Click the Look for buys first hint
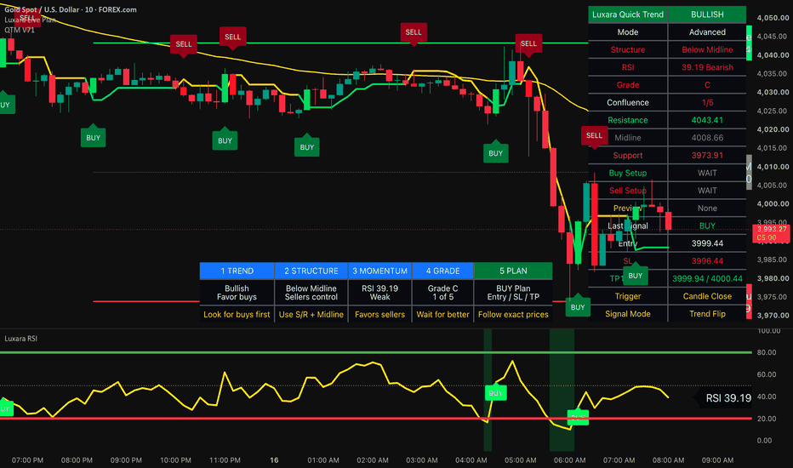 click(x=237, y=314)
